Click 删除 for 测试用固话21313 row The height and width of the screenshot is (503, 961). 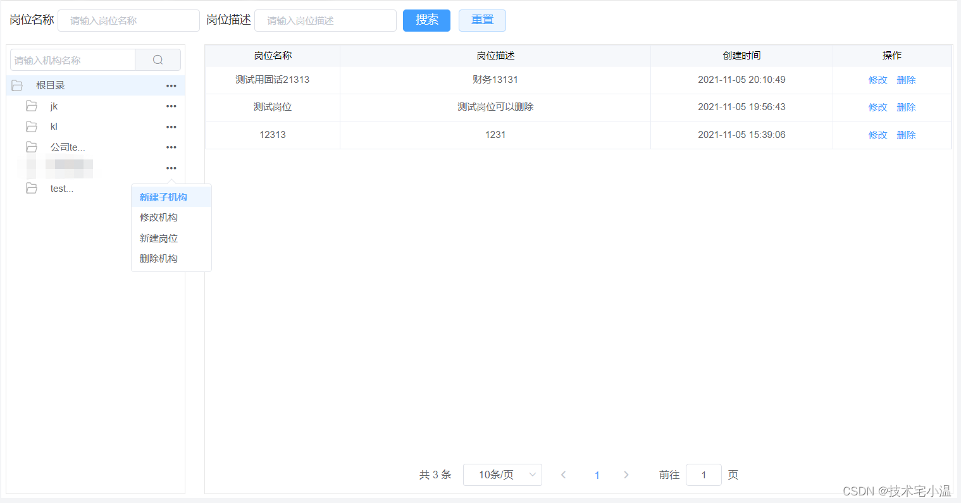click(906, 80)
